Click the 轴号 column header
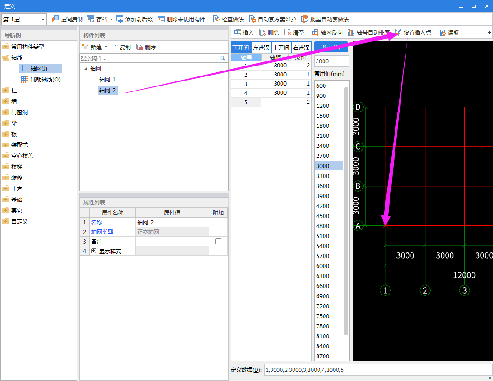The width and height of the screenshot is (493, 381). click(246, 57)
